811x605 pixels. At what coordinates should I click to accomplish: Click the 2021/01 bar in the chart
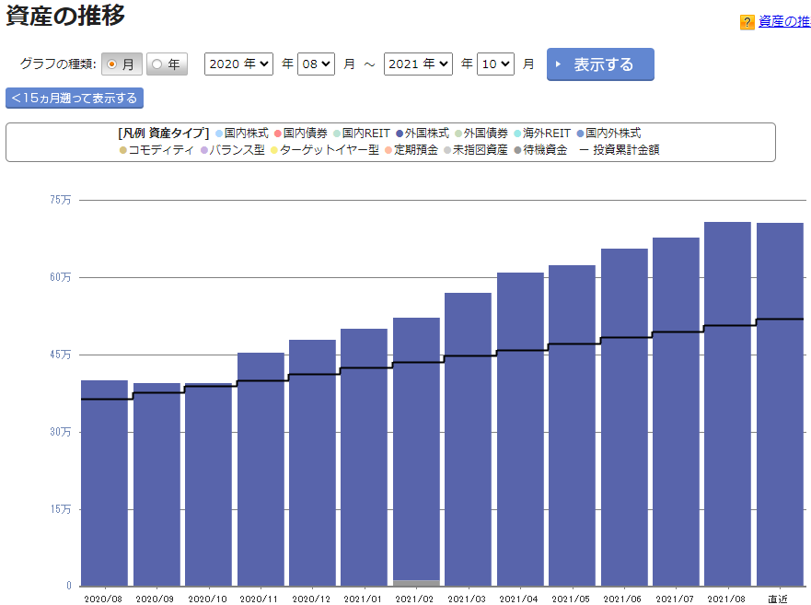(x=365, y=458)
